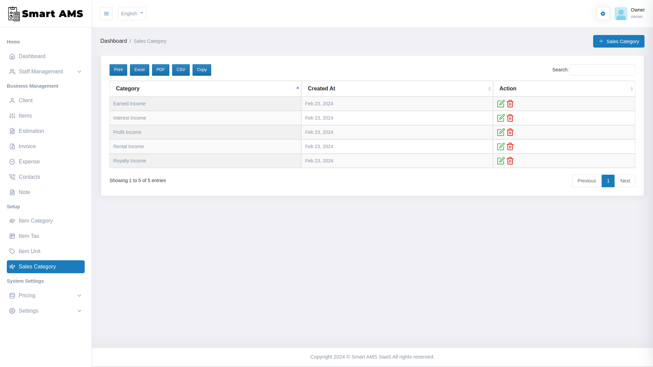Viewport: 653px width, 367px height.
Task: Click inside the Search field
Action: tap(602, 70)
